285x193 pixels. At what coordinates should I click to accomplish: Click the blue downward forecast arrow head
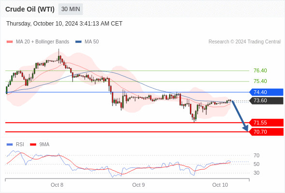pos(245,128)
